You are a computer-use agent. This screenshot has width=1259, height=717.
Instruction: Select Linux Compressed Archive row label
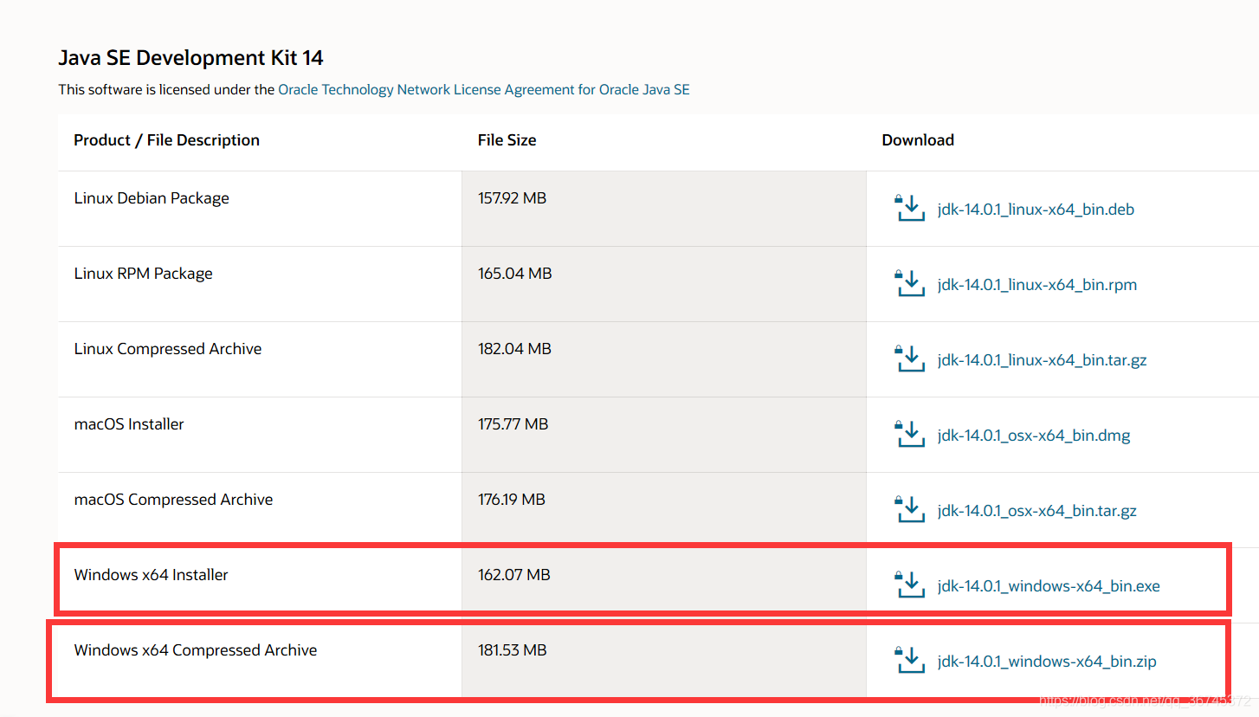click(167, 349)
